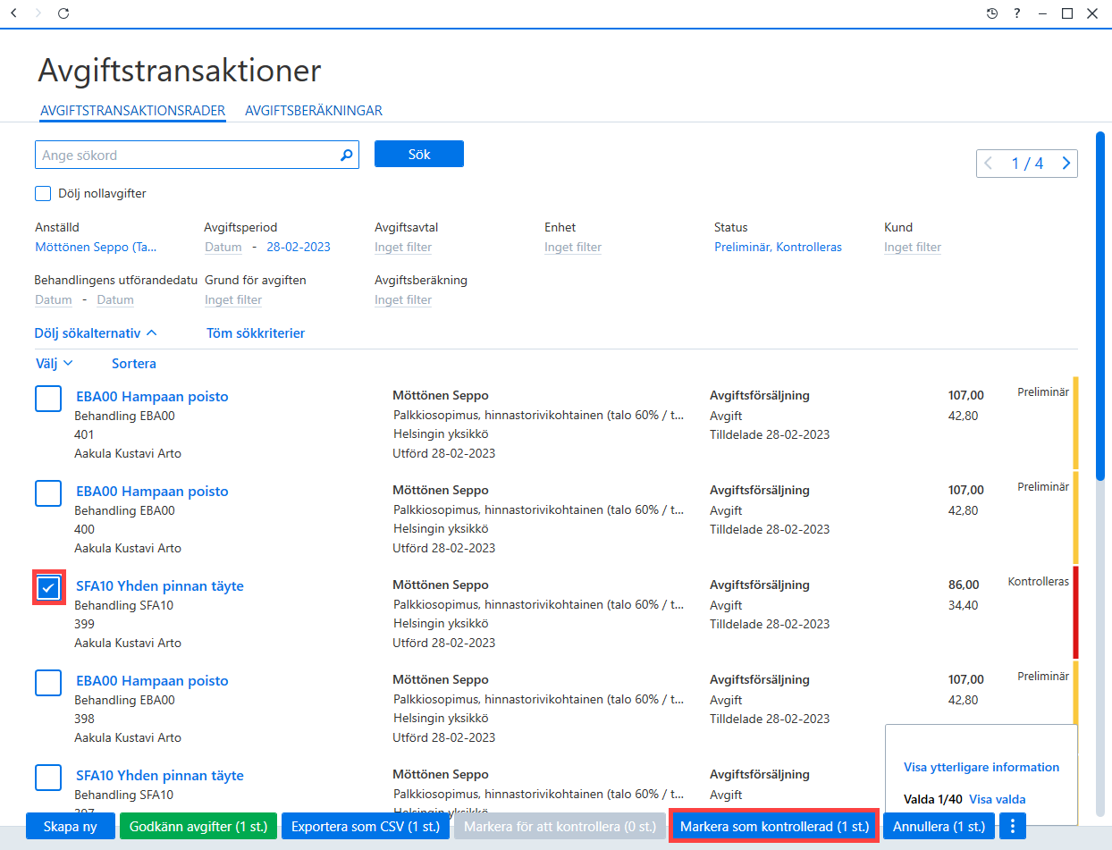The width and height of the screenshot is (1112, 850).
Task: Click Sortera link
Action: [134, 364]
